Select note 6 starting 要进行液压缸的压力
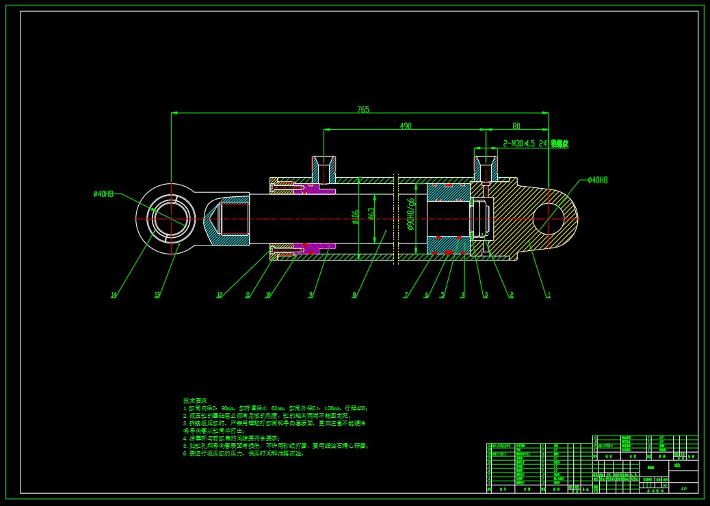The width and height of the screenshot is (710, 506). [x=244, y=453]
